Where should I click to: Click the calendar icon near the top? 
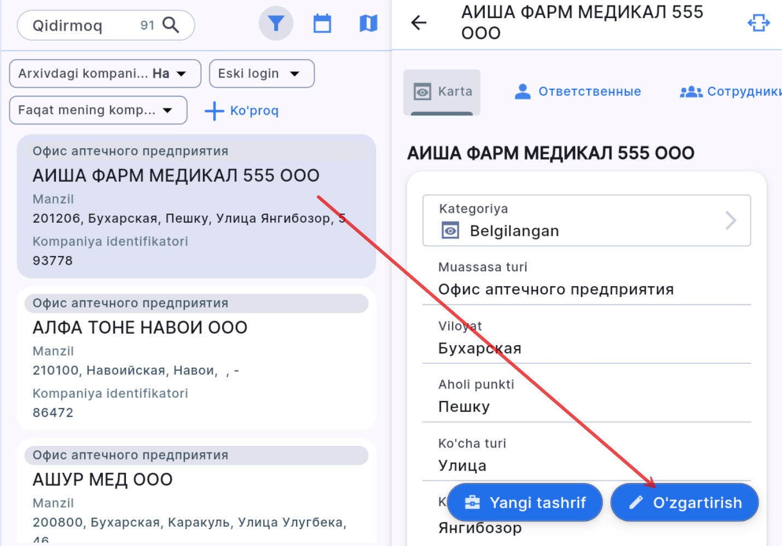[322, 23]
